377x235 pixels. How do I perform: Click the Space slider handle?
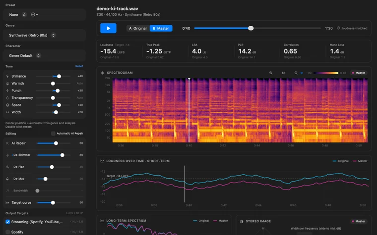59,105
